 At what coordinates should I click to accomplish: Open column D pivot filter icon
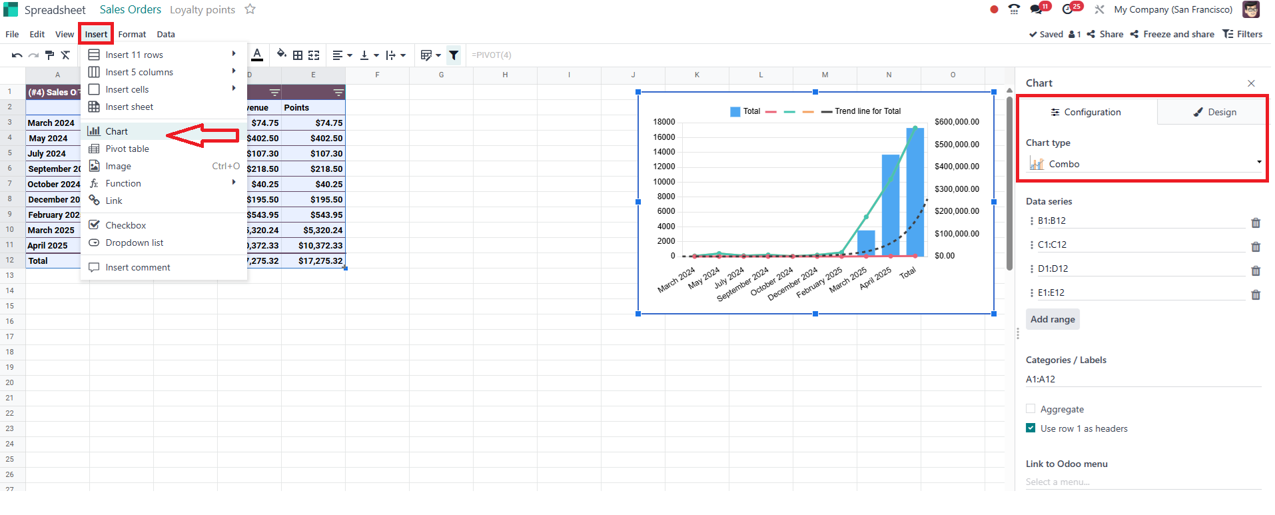tap(274, 93)
